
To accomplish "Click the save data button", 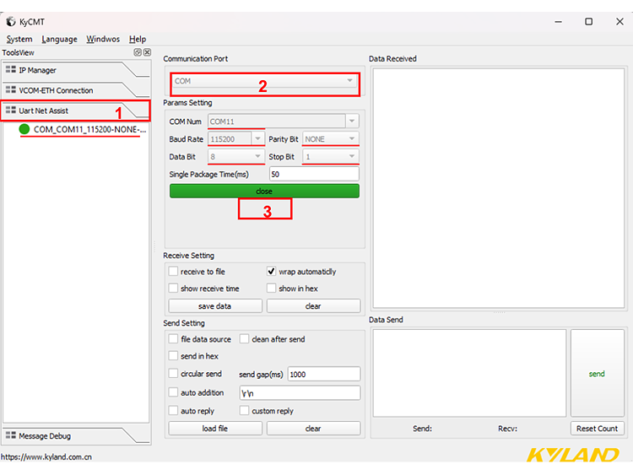I will pos(215,306).
